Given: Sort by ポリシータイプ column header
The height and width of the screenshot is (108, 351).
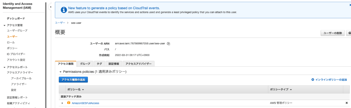Looking at the screenshot, I should [x=281, y=89].
